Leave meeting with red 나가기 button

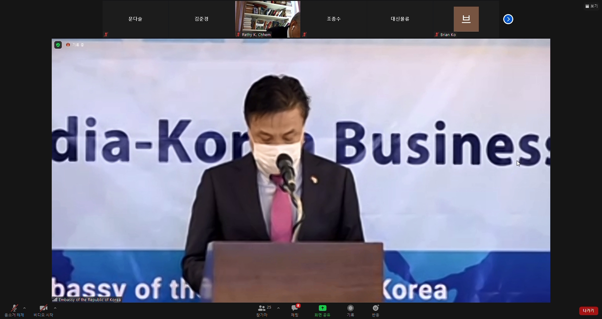[589, 311]
